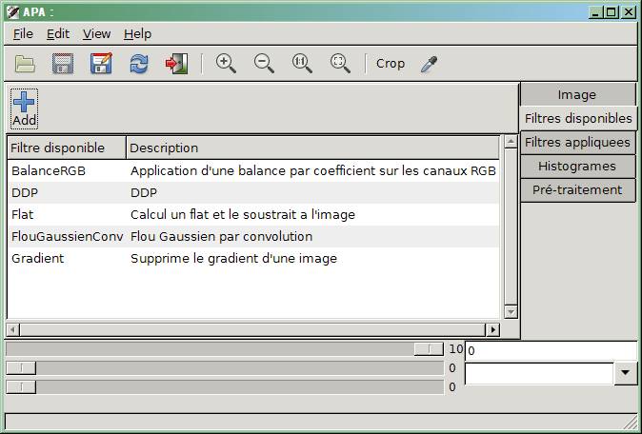Open the combo box dropdown arrow

tap(625, 373)
